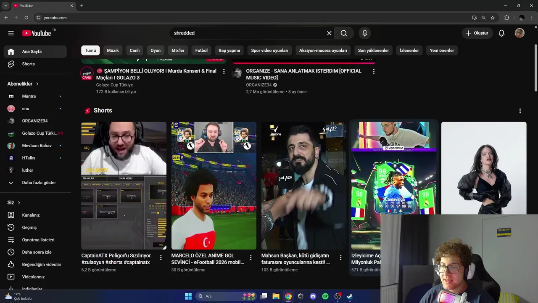Select the Tümü filter chip
Screen dimensions: 538x303
tap(90, 50)
